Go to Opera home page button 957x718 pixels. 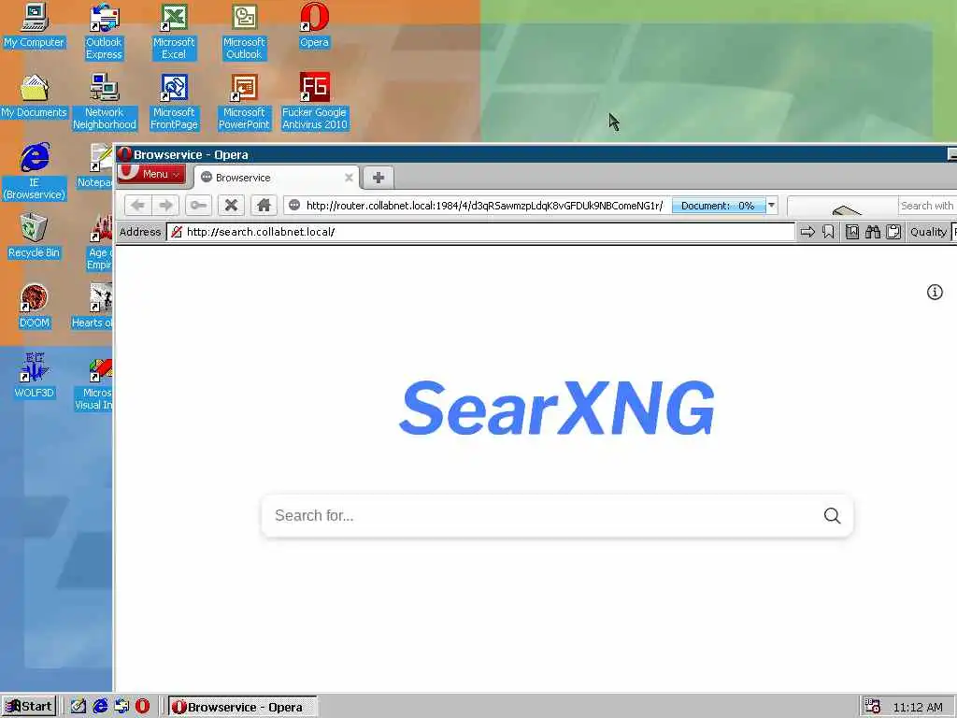[264, 205]
